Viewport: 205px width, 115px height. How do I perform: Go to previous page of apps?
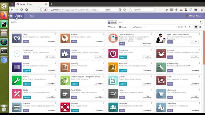tap(186, 27)
